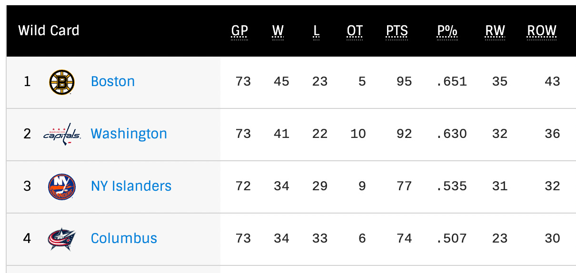The image size is (576, 273).
Task: Click the Washington Capitals team logo
Action: coord(62,134)
